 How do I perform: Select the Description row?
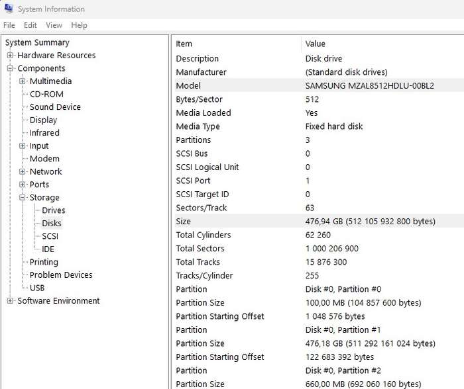coord(319,58)
